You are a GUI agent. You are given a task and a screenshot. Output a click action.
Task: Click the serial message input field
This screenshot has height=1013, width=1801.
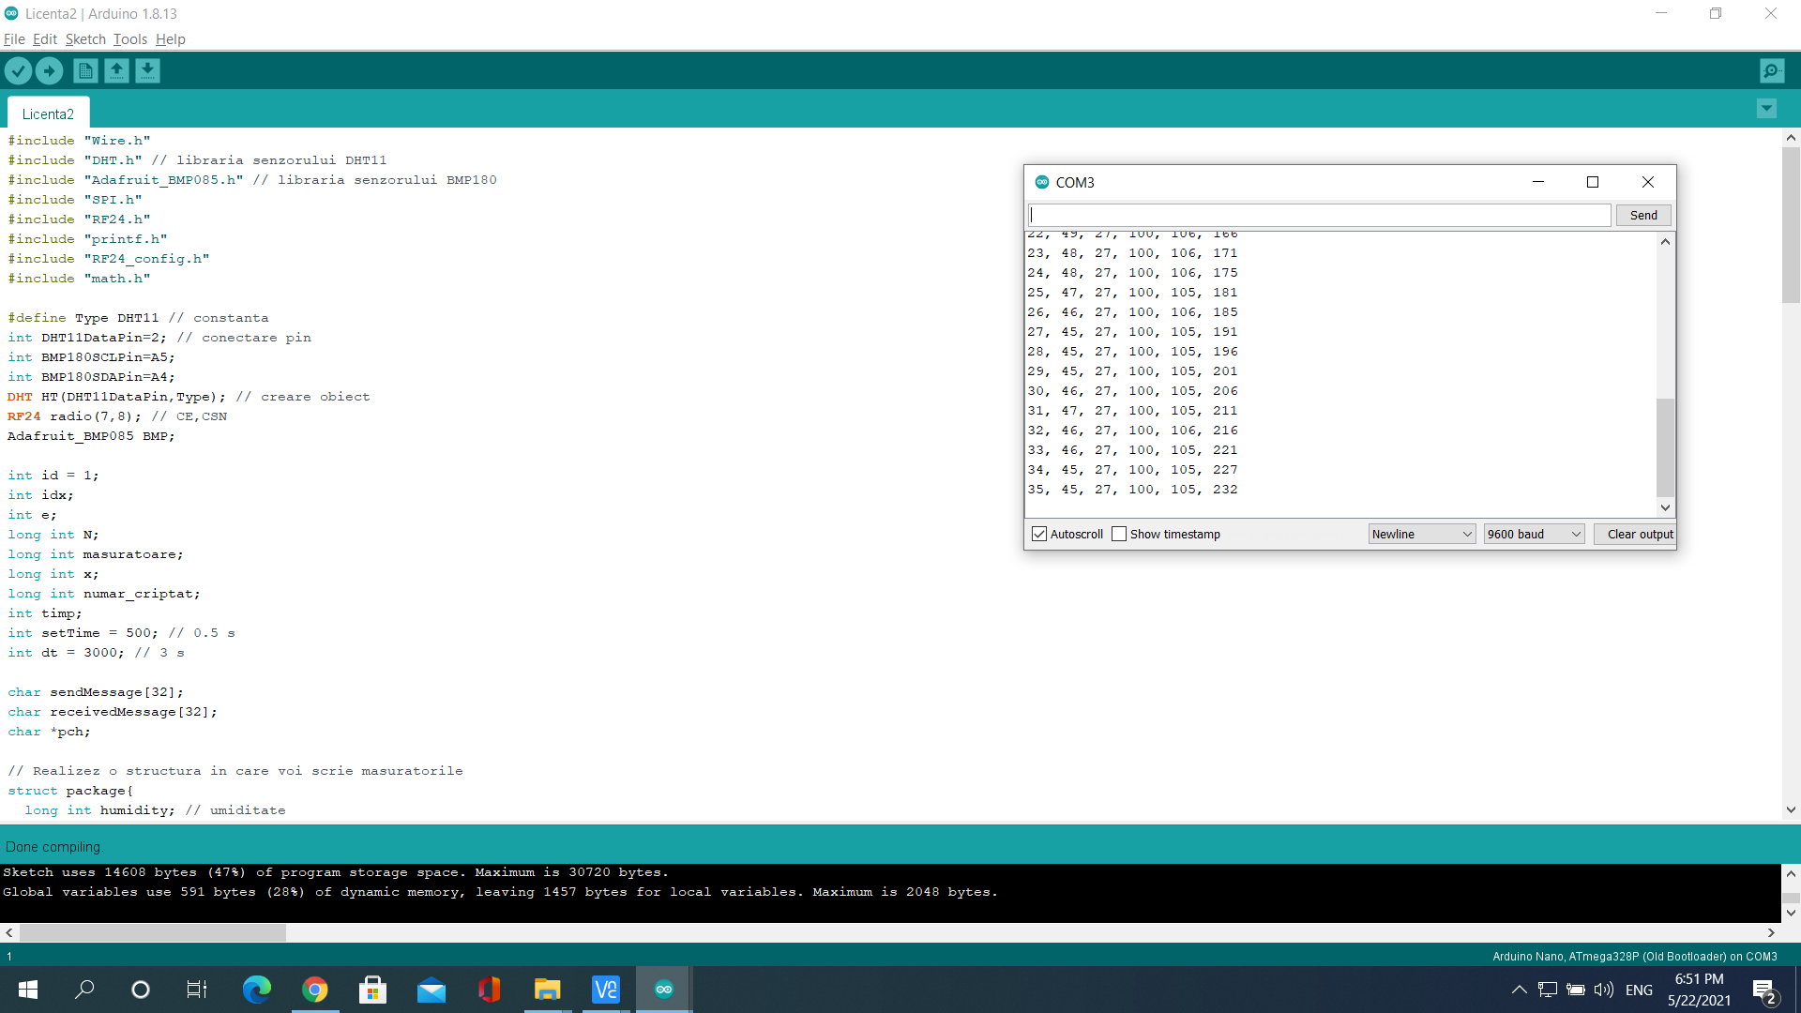click(1319, 215)
